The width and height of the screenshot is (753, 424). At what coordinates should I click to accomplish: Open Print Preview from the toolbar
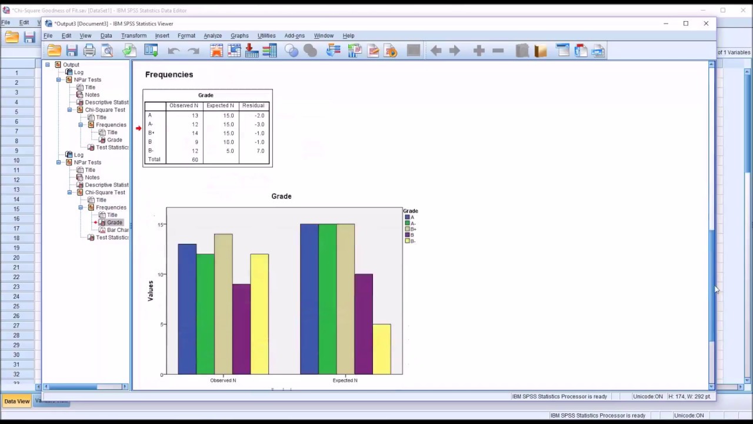click(108, 51)
